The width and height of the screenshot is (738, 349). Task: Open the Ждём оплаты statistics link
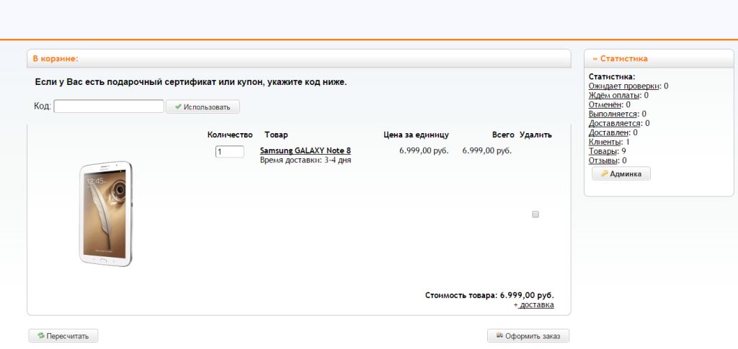[614, 96]
